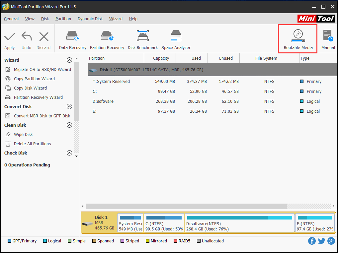This screenshot has width=338, height=253.
Task: Start Migrate OS to SSD/HD Wizard
Action: pyautogui.click(x=42, y=70)
